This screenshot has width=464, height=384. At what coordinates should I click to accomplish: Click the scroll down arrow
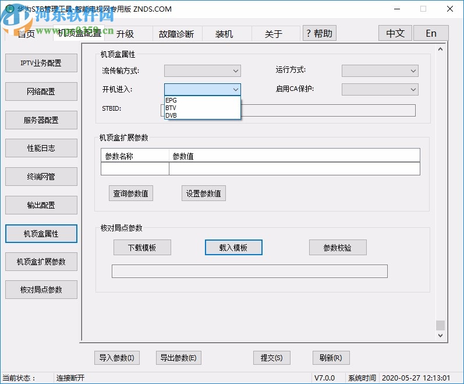pyautogui.click(x=440, y=336)
